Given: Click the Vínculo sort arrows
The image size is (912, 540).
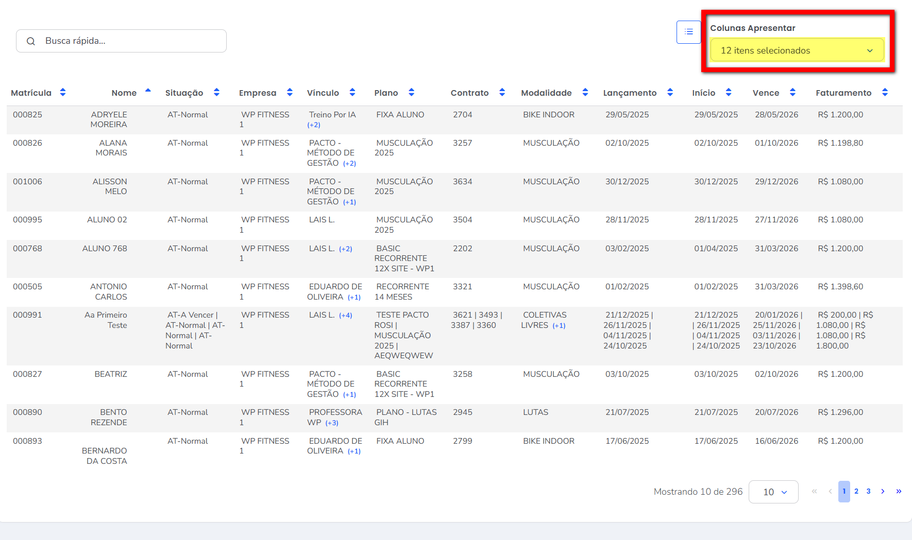Looking at the screenshot, I should 352,93.
